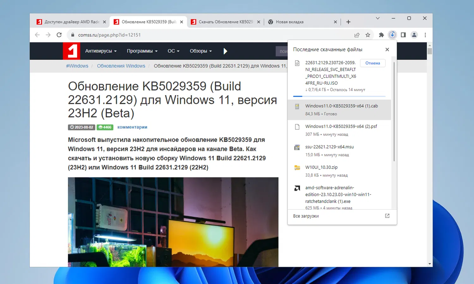View site info via lock icon
This screenshot has height=284, width=474.
(73, 35)
